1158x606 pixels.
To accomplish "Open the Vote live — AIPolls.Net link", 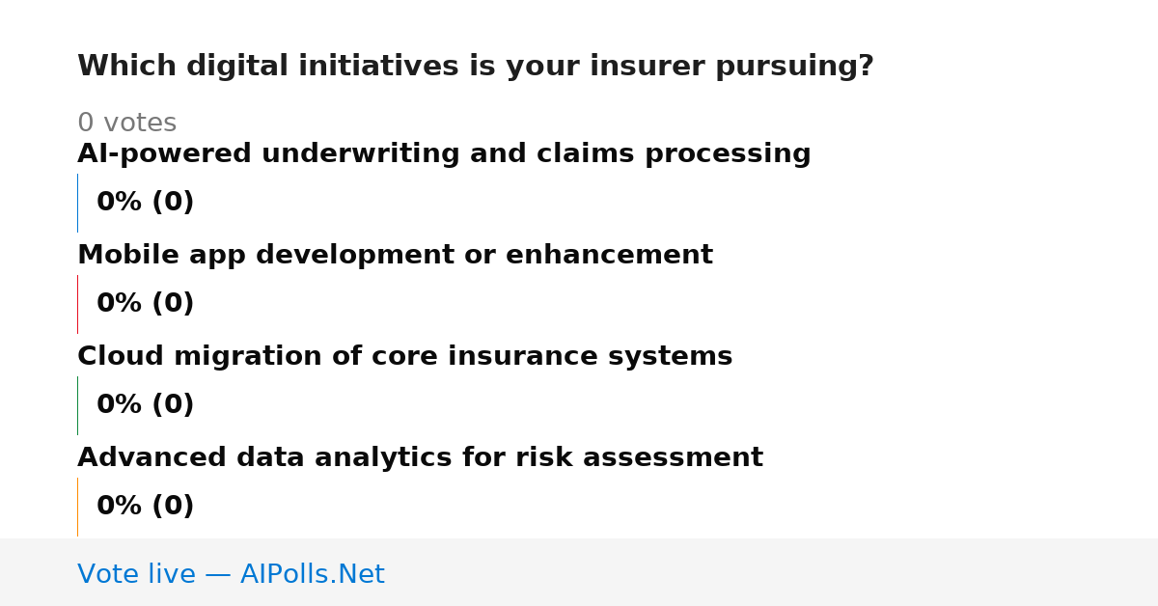I will pos(231,575).
